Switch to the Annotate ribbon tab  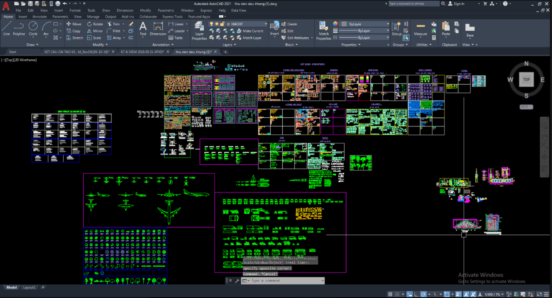40,17
